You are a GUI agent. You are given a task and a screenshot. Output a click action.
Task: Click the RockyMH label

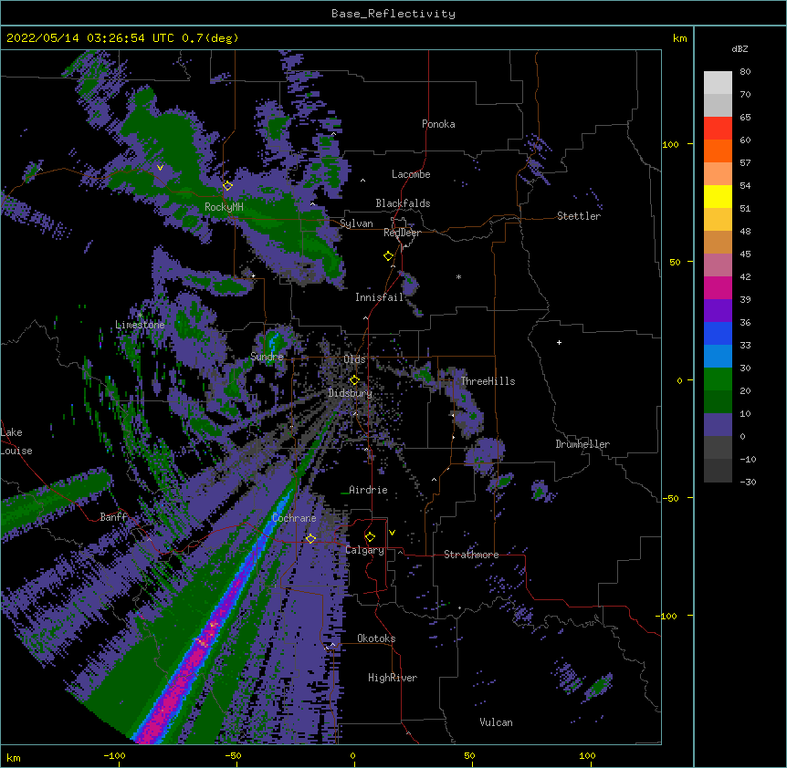(x=224, y=207)
